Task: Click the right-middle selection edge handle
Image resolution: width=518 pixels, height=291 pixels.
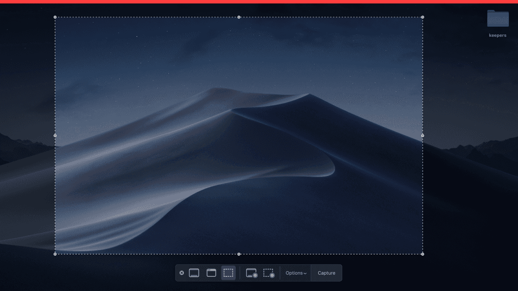Action: tap(423, 135)
